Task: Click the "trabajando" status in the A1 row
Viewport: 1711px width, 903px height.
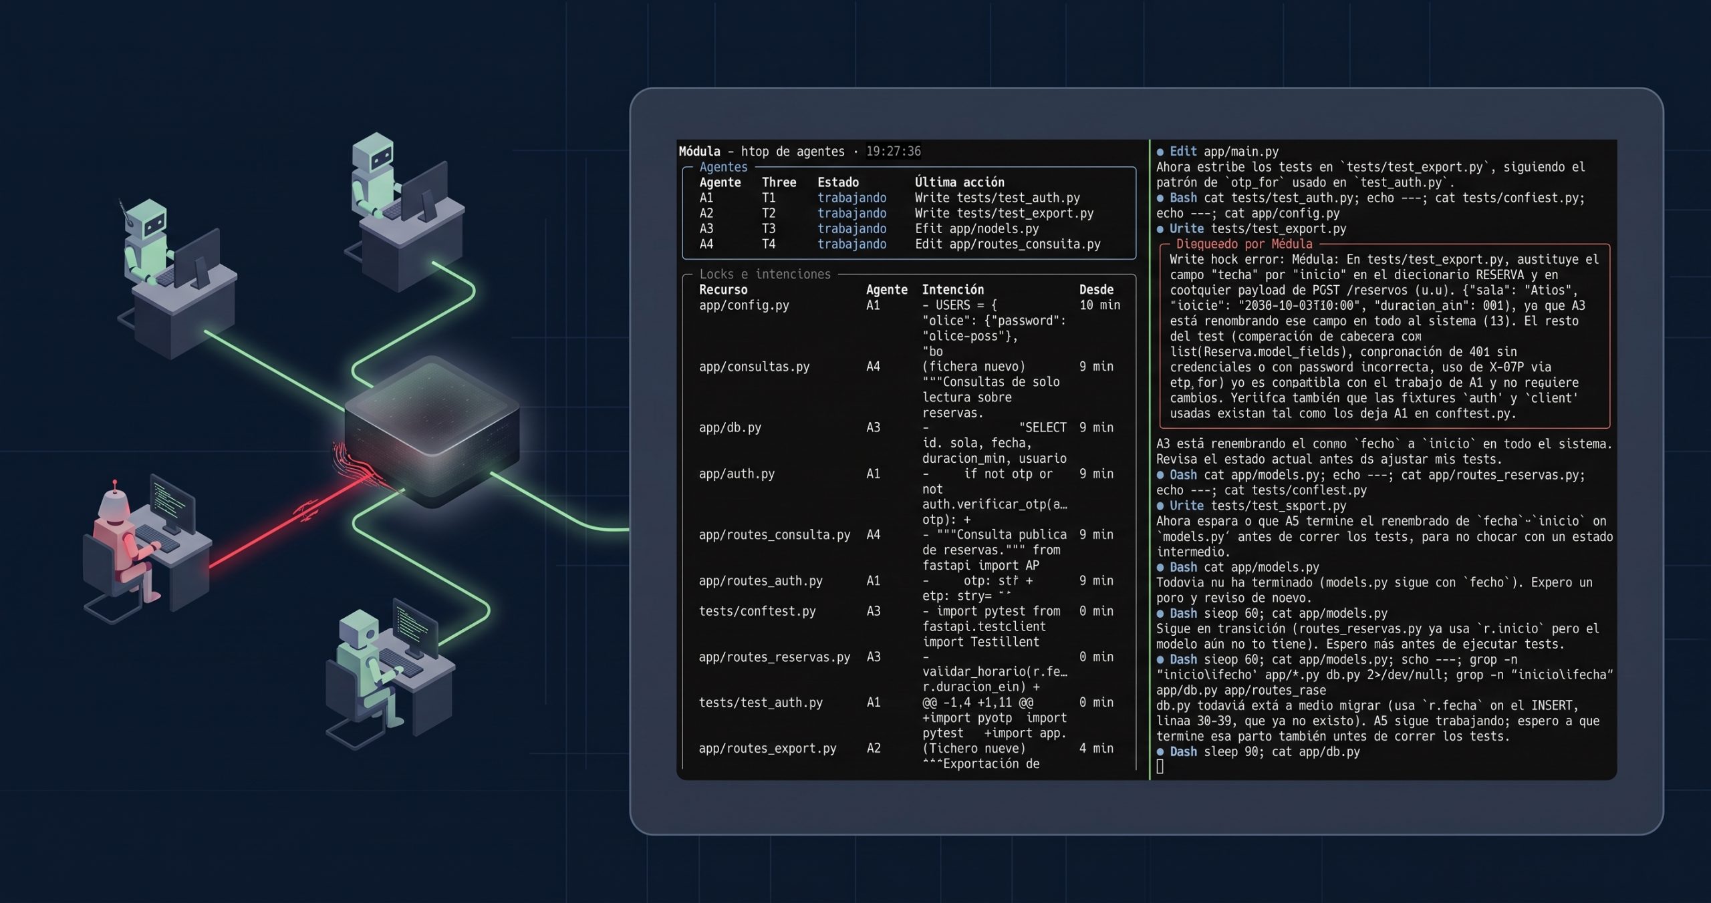Action: pos(852,198)
